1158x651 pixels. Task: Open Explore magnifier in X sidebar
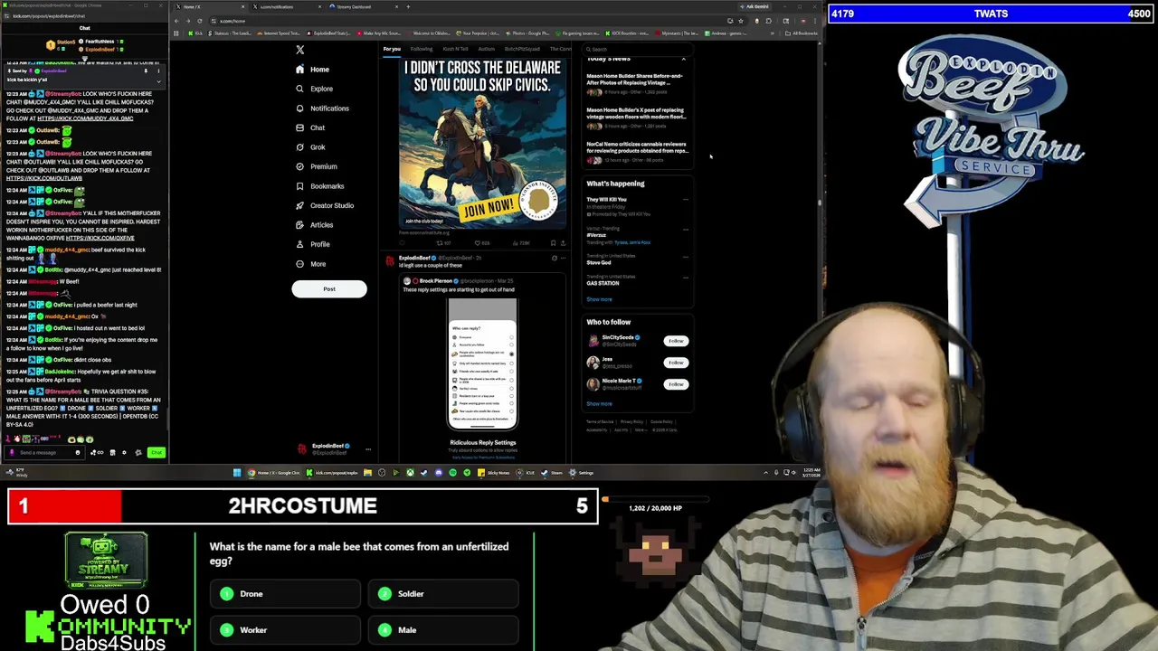[x=314, y=89]
